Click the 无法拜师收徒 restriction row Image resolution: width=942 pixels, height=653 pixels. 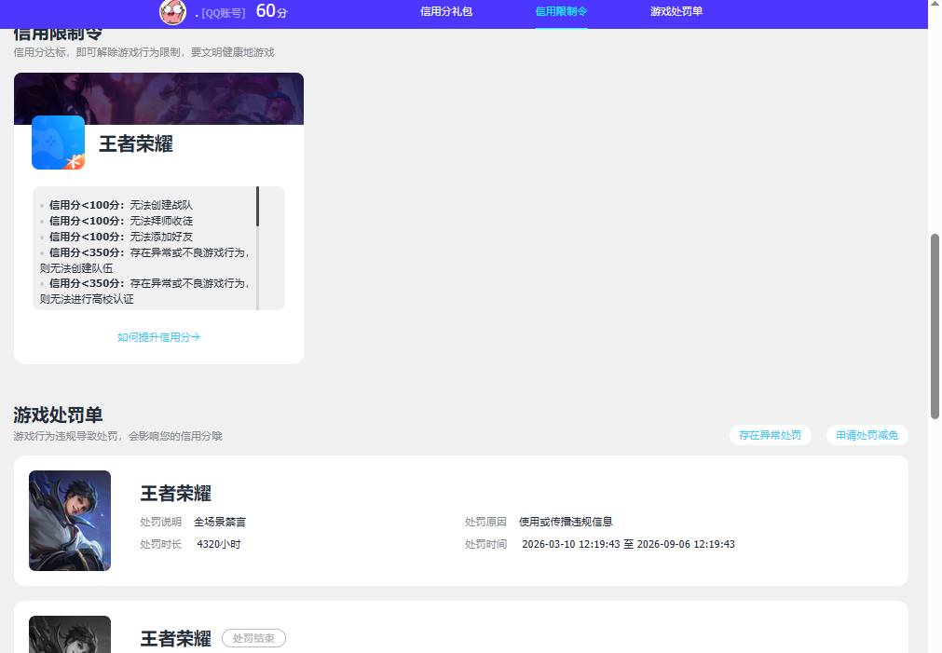click(121, 221)
